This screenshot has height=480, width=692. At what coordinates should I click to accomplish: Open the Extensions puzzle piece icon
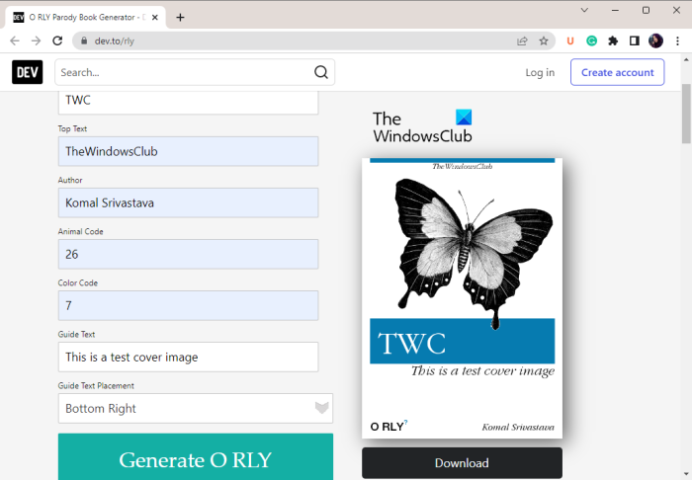pyautogui.click(x=613, y=41)
